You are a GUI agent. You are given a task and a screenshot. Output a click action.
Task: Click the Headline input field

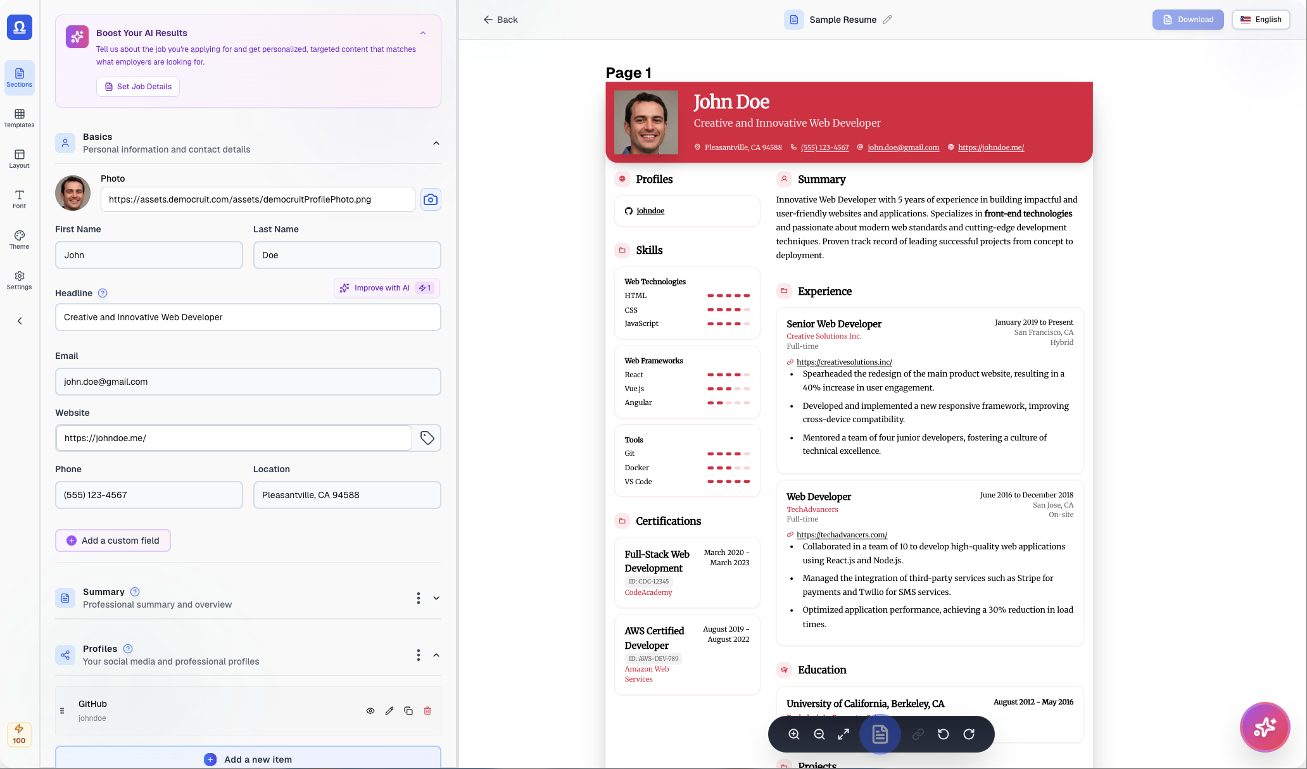[248, 317]
